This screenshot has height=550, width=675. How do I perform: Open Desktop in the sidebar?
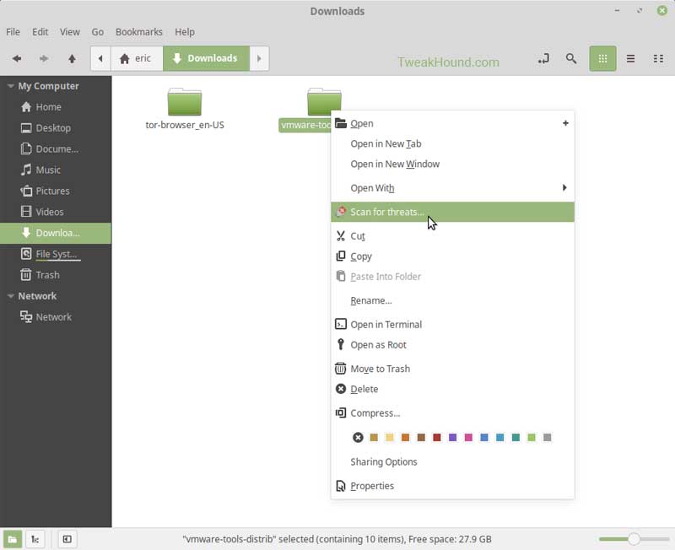coord(56,128)
